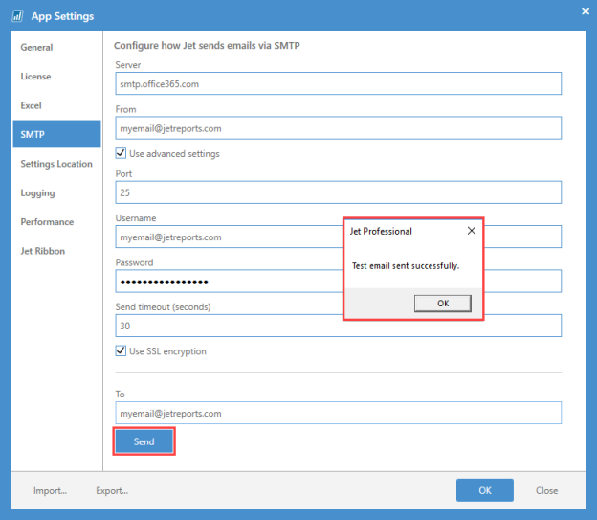This screenshot has width=597, height=520.
Task: Click the Server input field
Action: coord(338,83)
